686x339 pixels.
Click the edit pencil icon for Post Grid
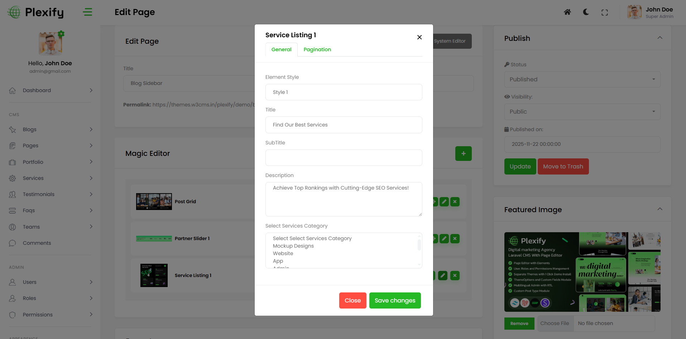coord(444,202)
